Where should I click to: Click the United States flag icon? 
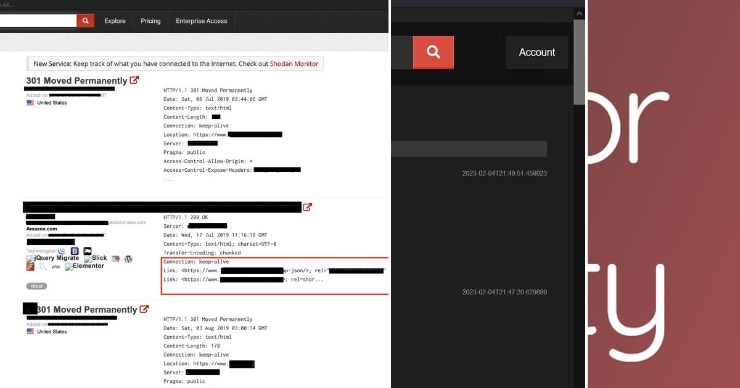point(31,102)
